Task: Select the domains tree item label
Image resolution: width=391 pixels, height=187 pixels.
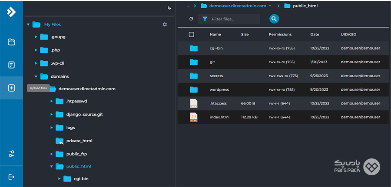Action: (x=60, y=76)
